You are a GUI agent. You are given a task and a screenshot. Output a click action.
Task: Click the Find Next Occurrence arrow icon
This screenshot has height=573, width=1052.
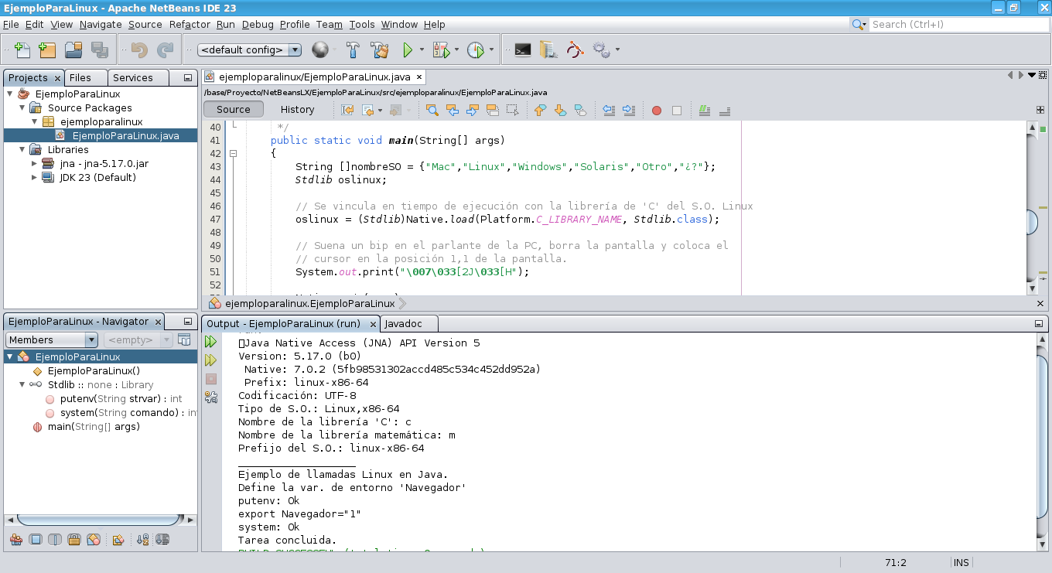472,110
